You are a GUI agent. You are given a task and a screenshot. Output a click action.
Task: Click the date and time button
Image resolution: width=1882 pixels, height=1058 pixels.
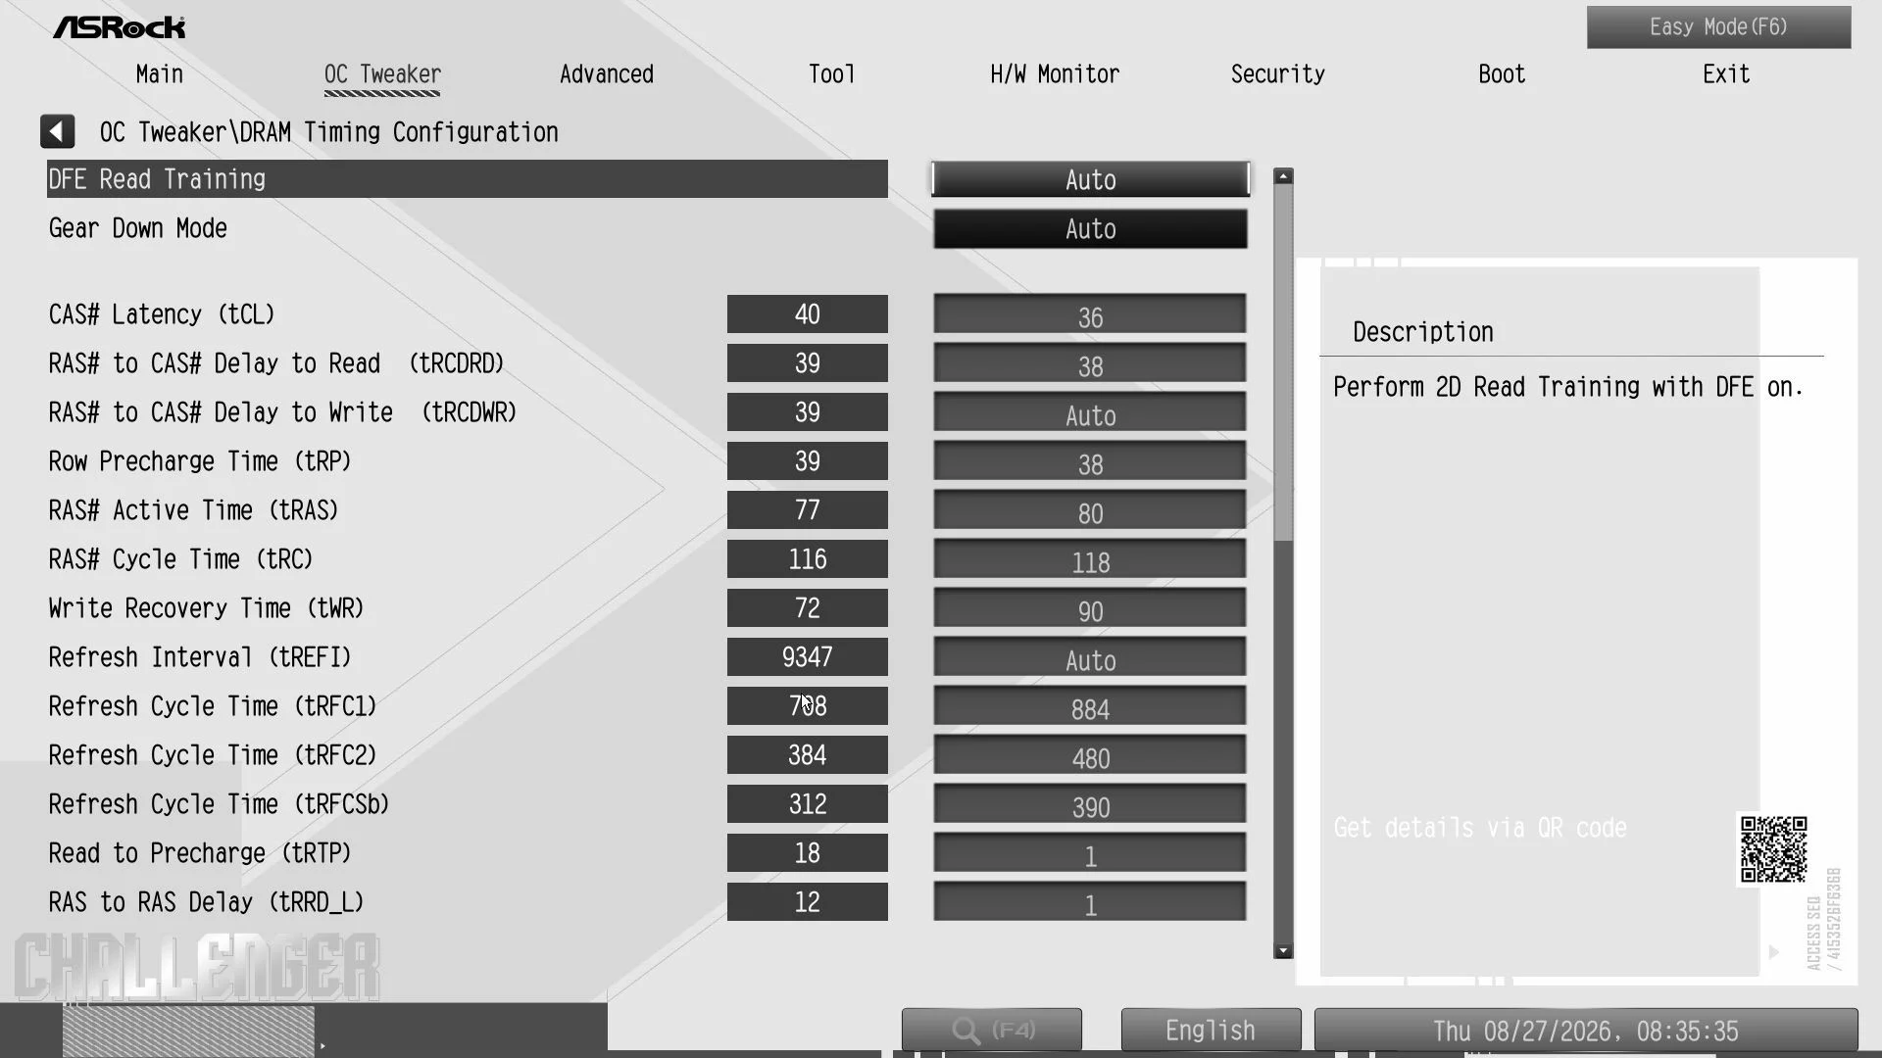click(1585, 1030)
